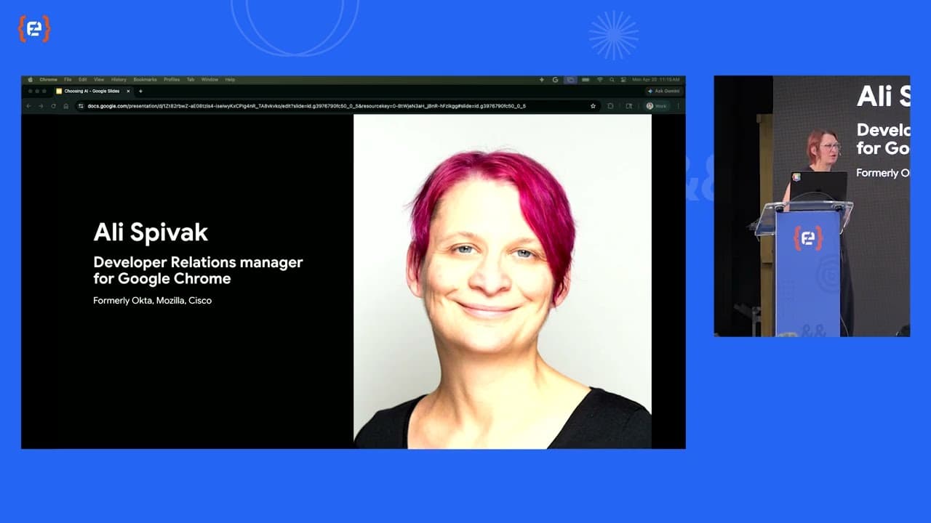The image size is (931, 523).
Task: Bookmark this page with the star icon
Action: [593, 106]
